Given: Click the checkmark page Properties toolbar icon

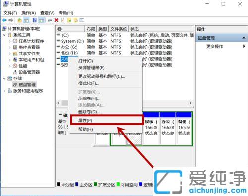Looking at the screenshot, I should 62,20.
